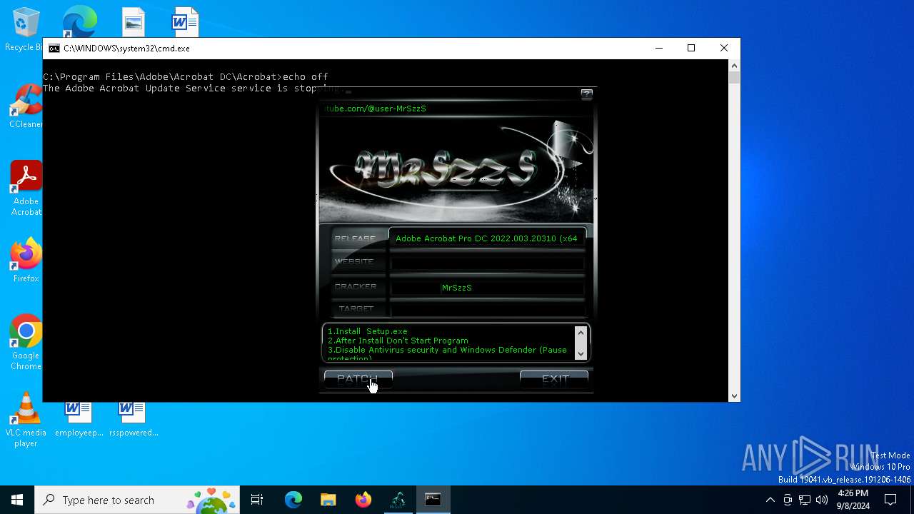
Task: Select the Adobe Acrobat desktop icon
Action: point(26,188)
